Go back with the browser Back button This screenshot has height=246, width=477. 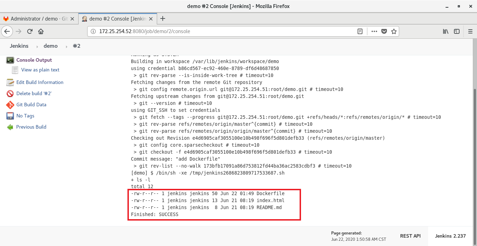tap(7, 31)
